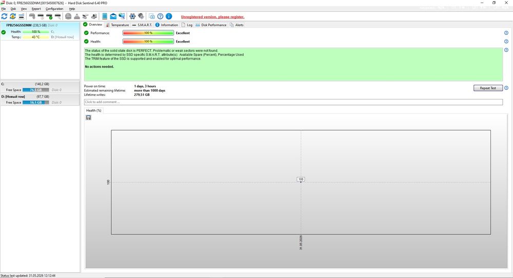
Task: Click the 'No actions needed.' text
Action: coord(99,67)
